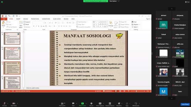The image size is (191, 107).
Task: Open the Shape Outline dropdown
Action: pyautogui.click(x=124, y=24)
